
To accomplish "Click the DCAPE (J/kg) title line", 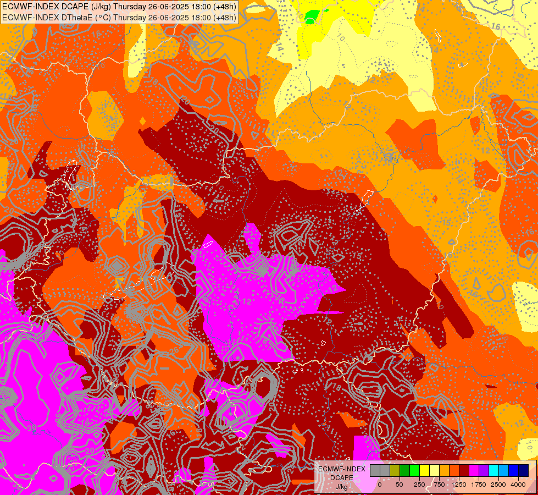I will click(119, 7).
